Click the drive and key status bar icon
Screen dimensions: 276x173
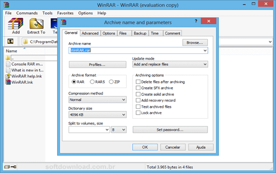click(x=10, y=167)
